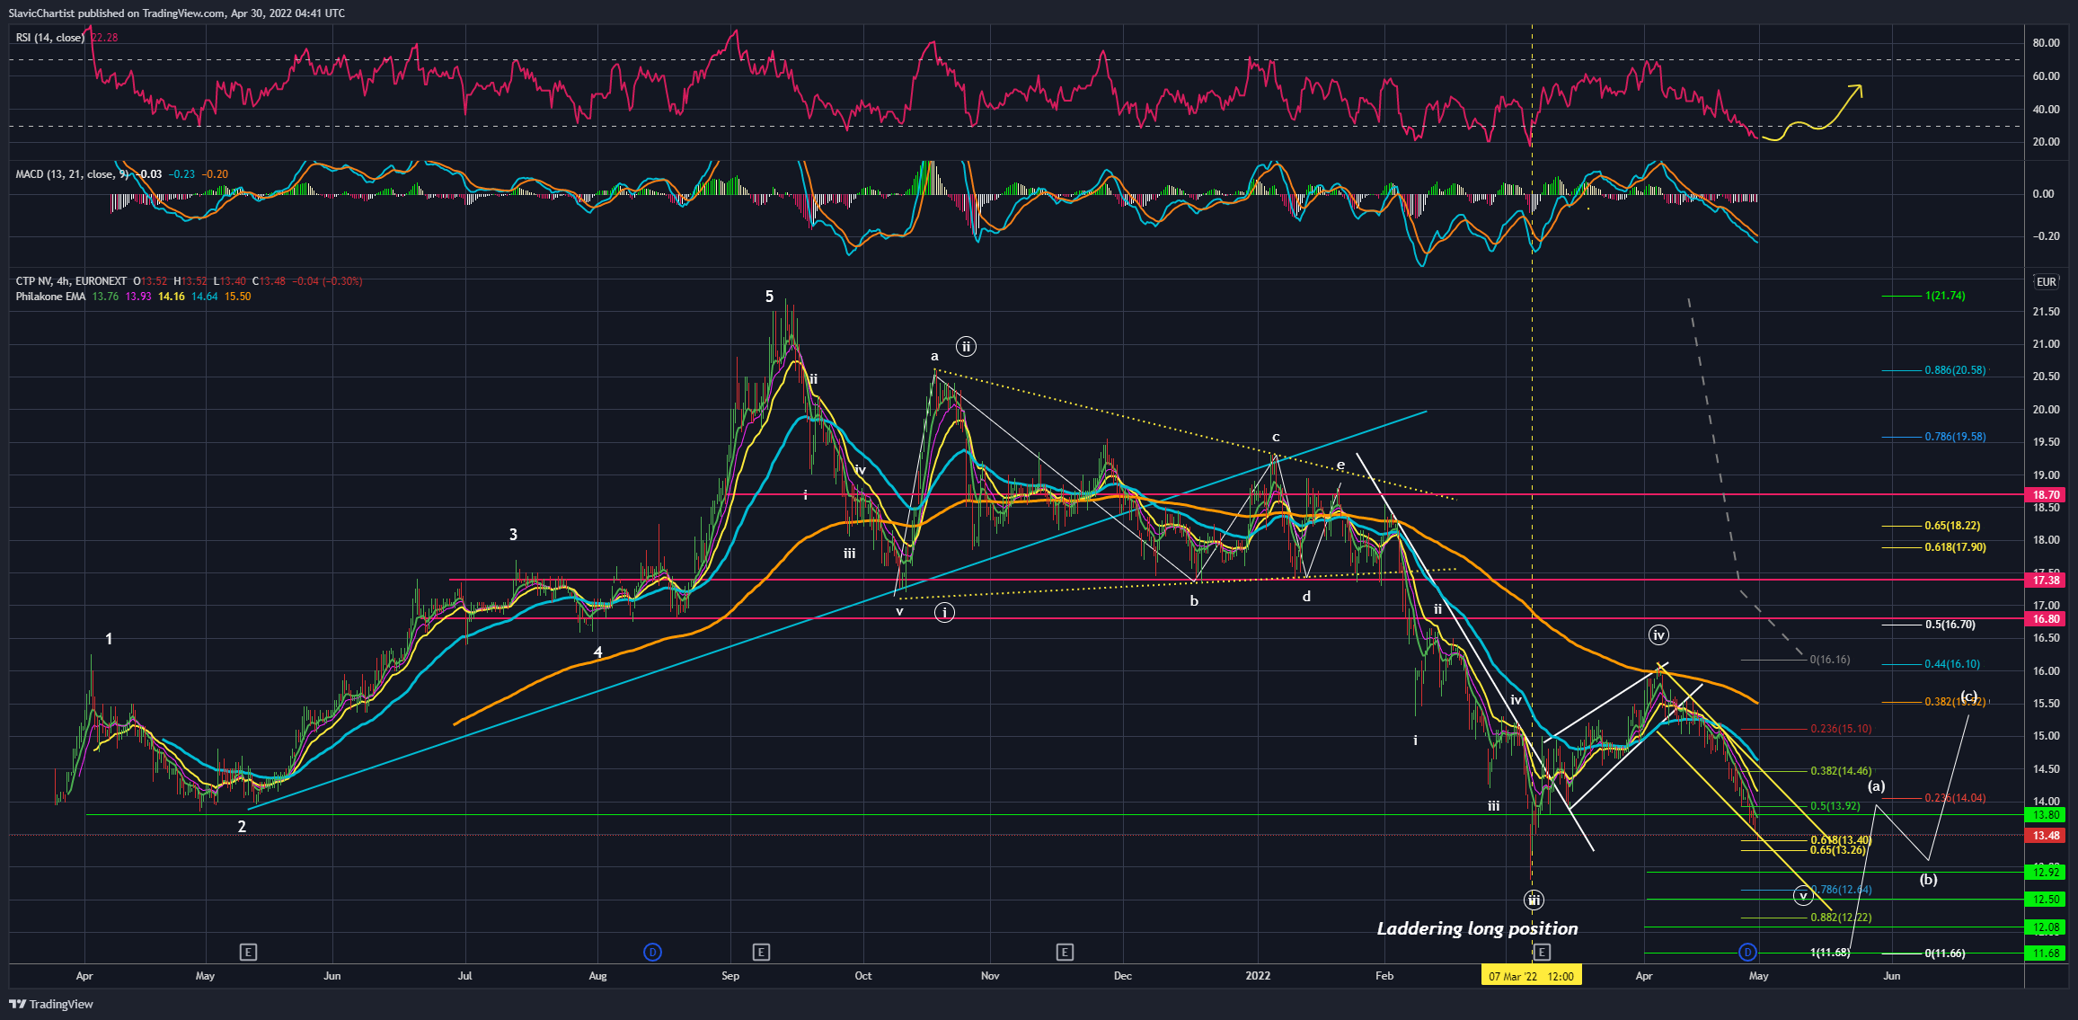Click the 13.80 green price label
The image size is (2078, 1020).
pos(2046,815)
